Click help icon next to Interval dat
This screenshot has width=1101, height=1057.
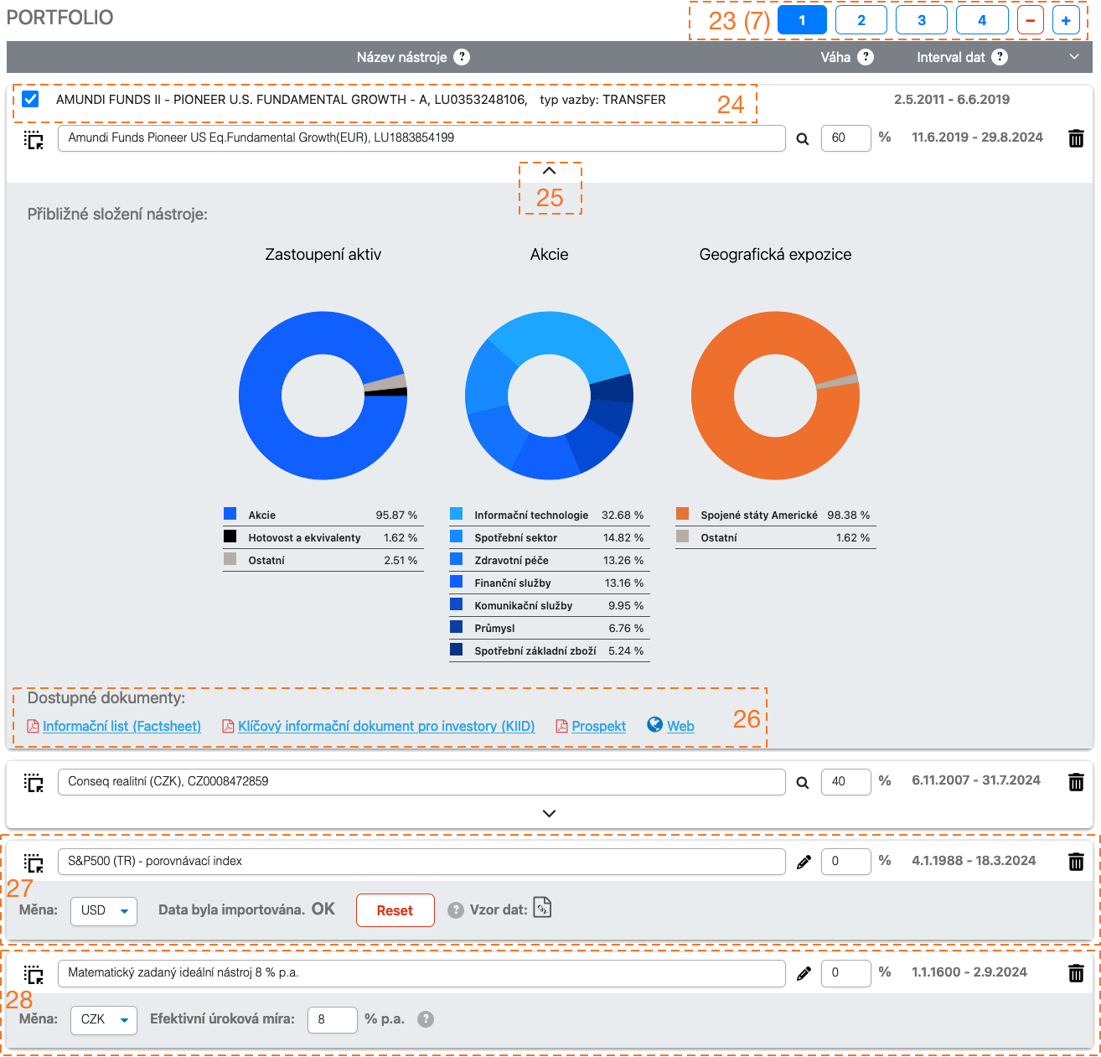pyautogui.click(x=999, y=57)
